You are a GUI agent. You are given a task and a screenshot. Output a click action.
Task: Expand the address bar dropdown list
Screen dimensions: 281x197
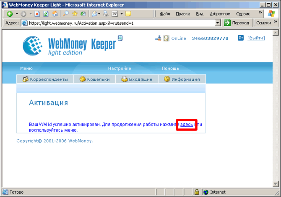click(218, 23)
